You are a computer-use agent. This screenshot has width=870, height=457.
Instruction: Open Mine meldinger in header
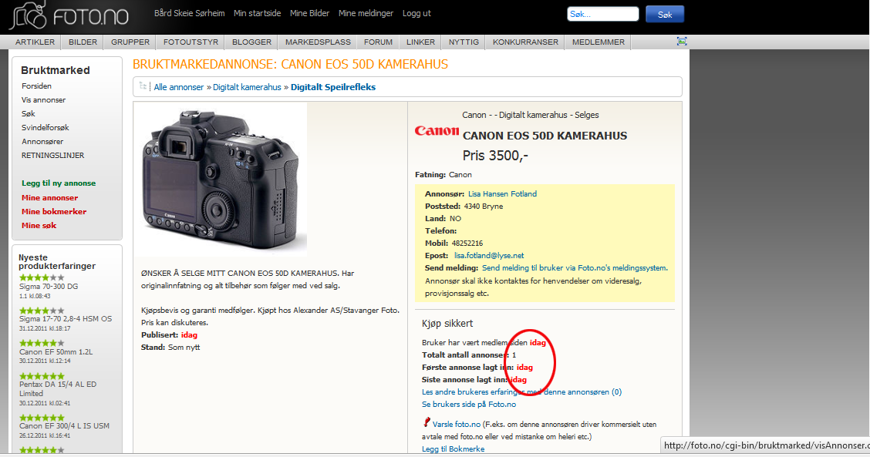point(366,13)
